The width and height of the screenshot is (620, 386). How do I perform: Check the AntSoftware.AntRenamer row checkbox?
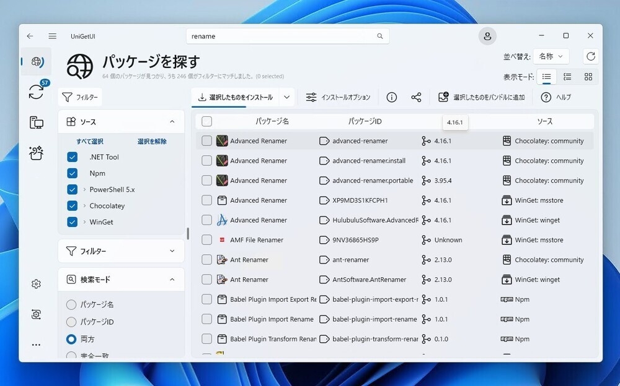pyautogui.click(x=207, y=279)
